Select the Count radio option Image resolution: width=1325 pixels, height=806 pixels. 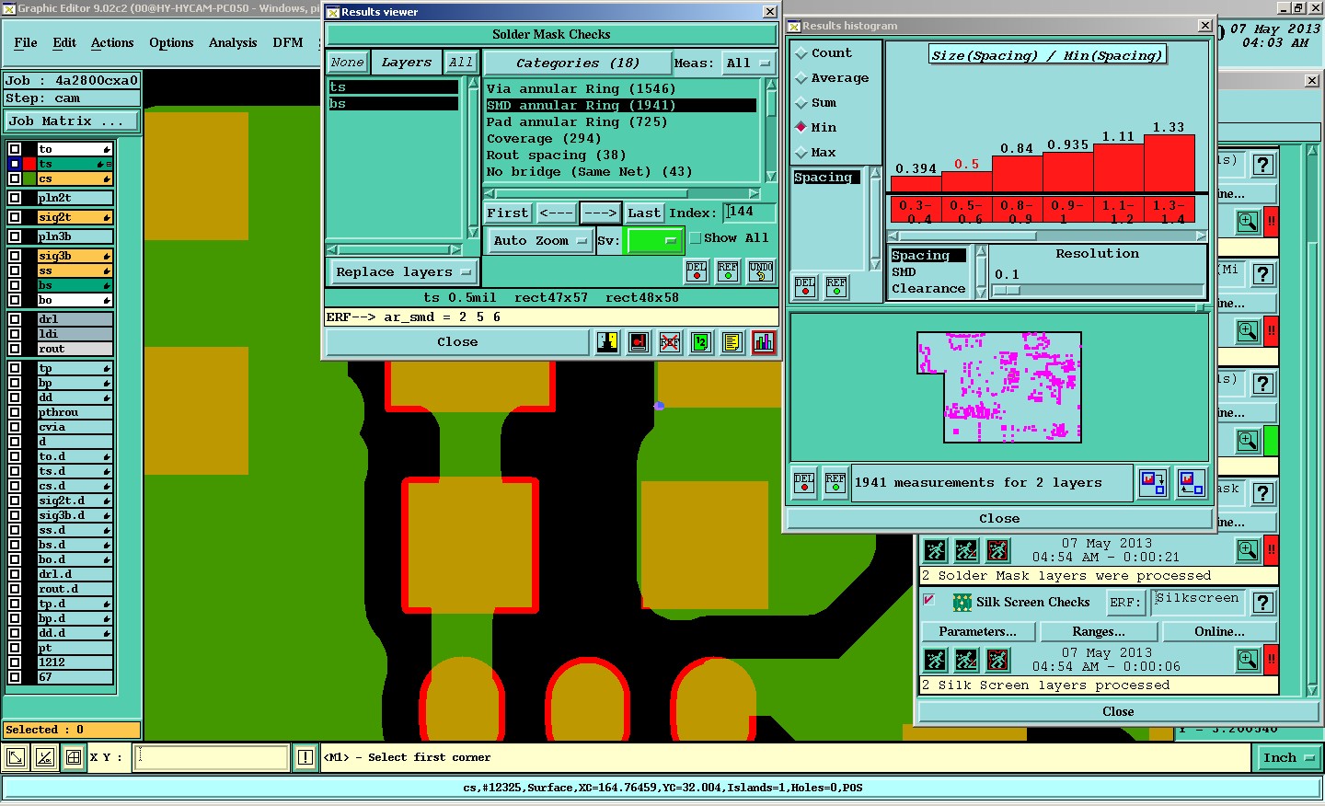click(801, 53)
